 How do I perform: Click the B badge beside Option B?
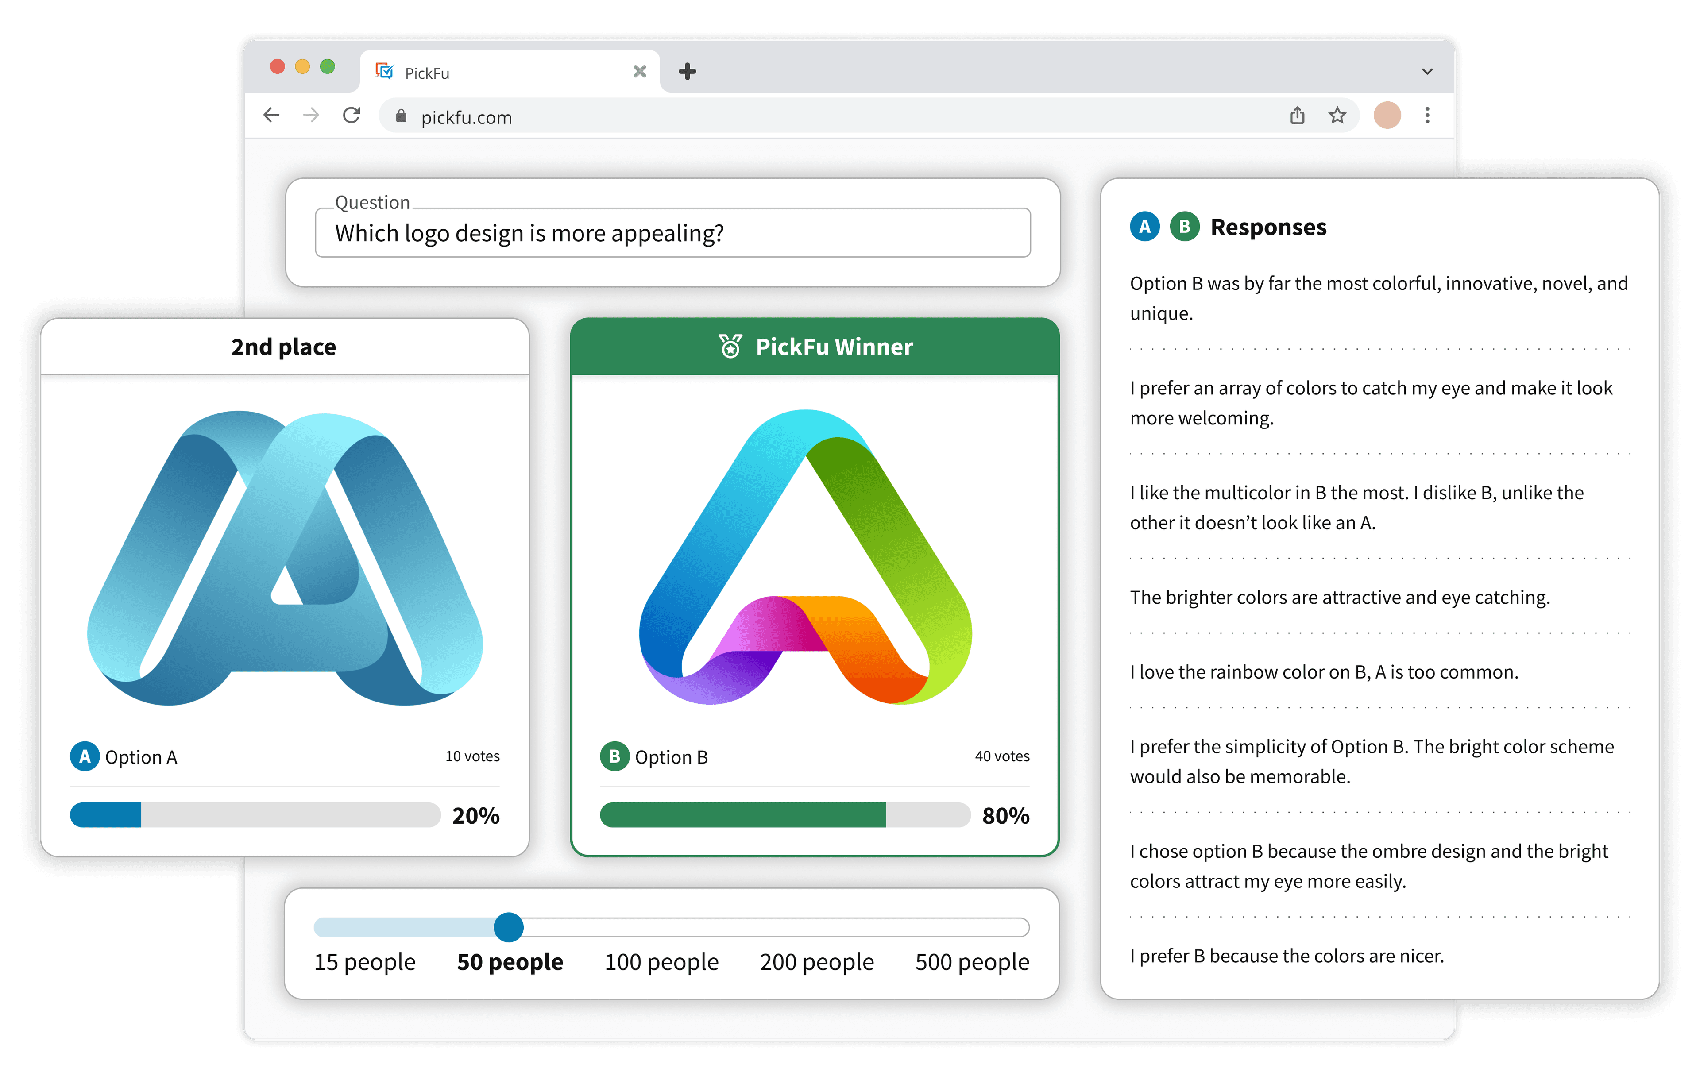[614, 757]
